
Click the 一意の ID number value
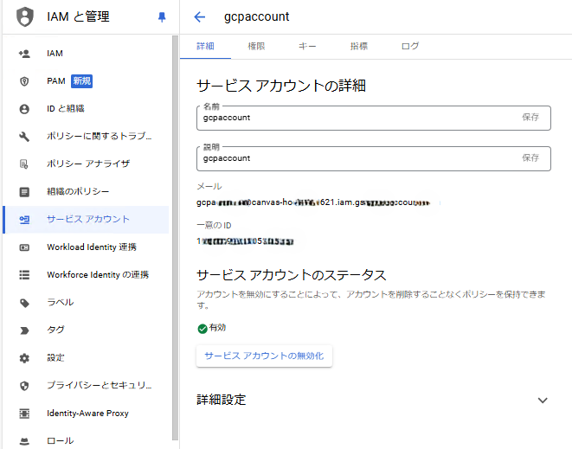(245, 241)
